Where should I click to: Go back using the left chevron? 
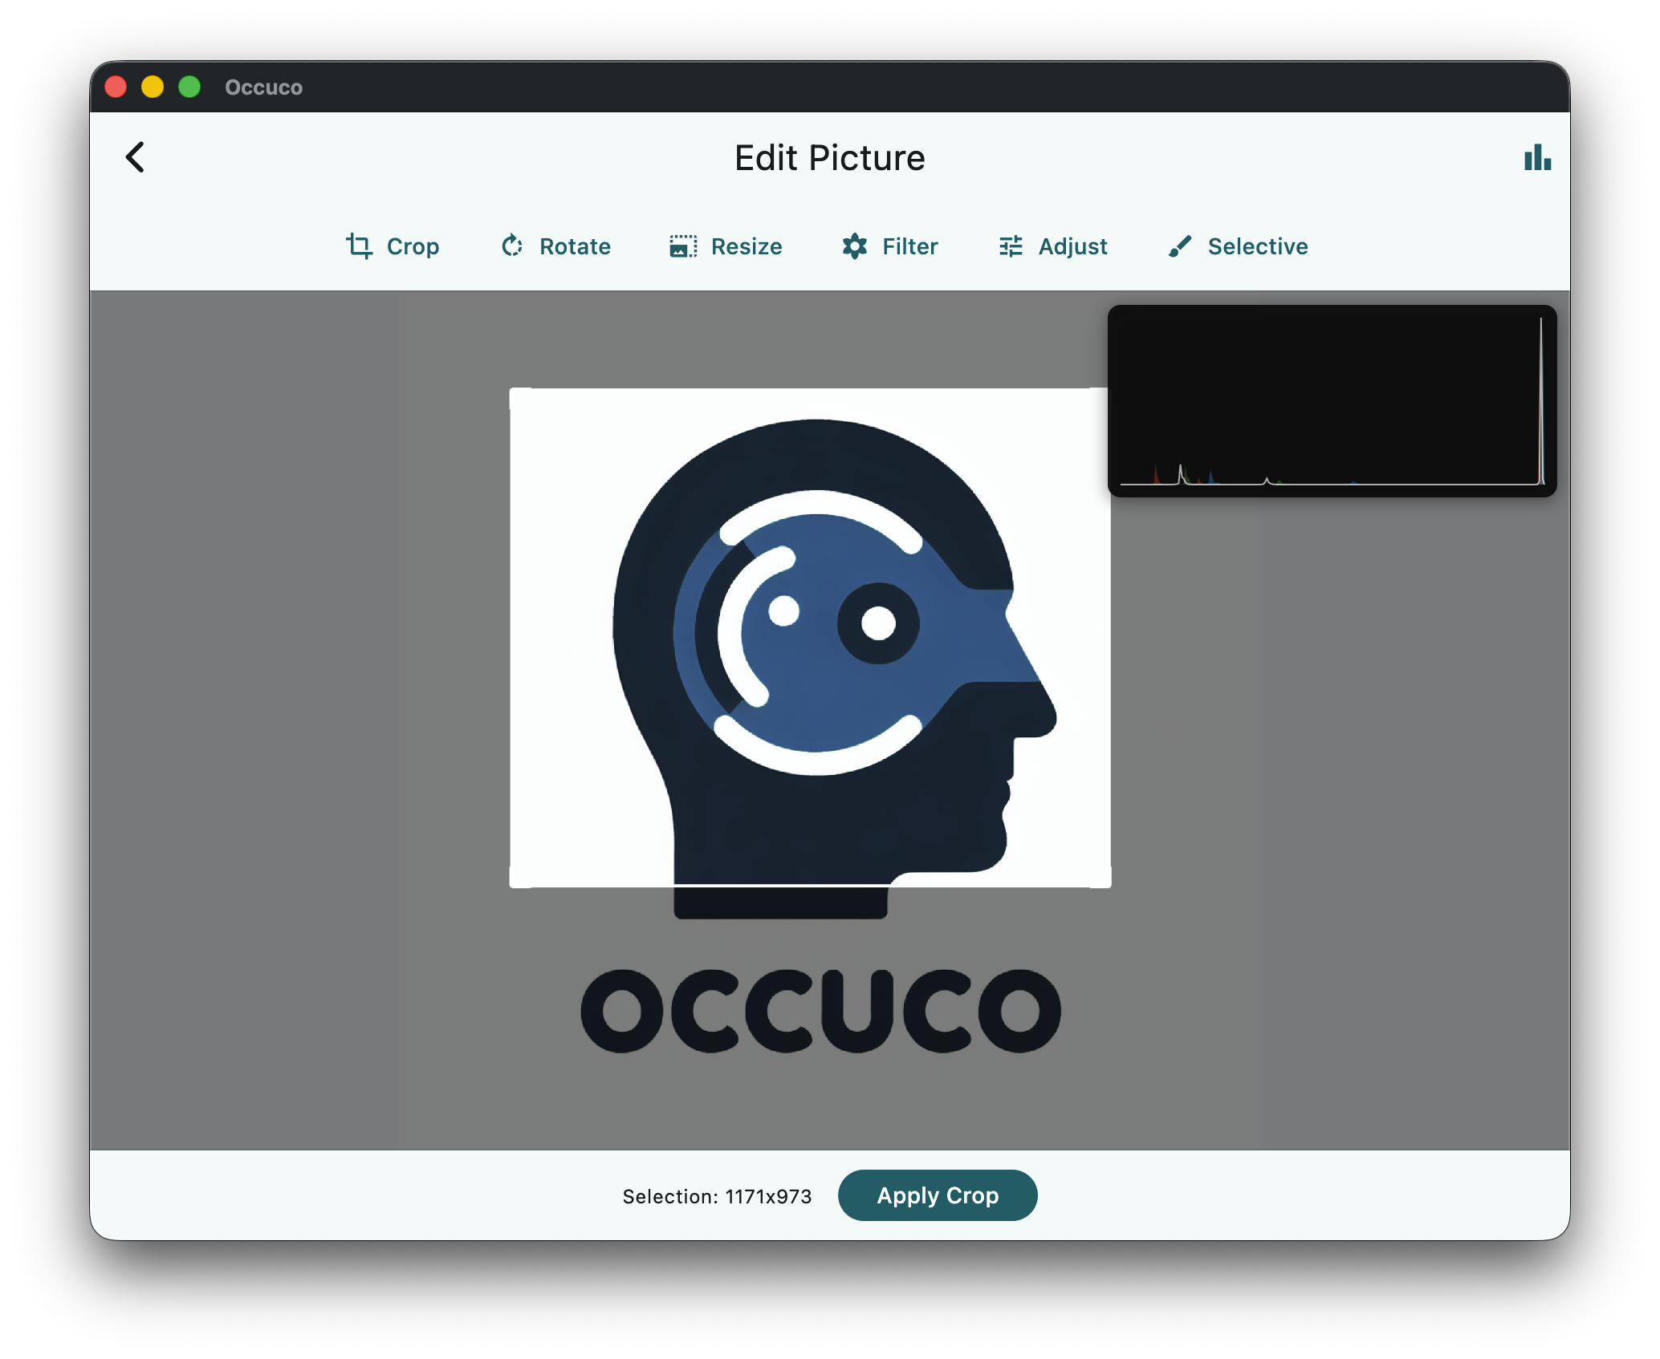click(x=136, y=157)
